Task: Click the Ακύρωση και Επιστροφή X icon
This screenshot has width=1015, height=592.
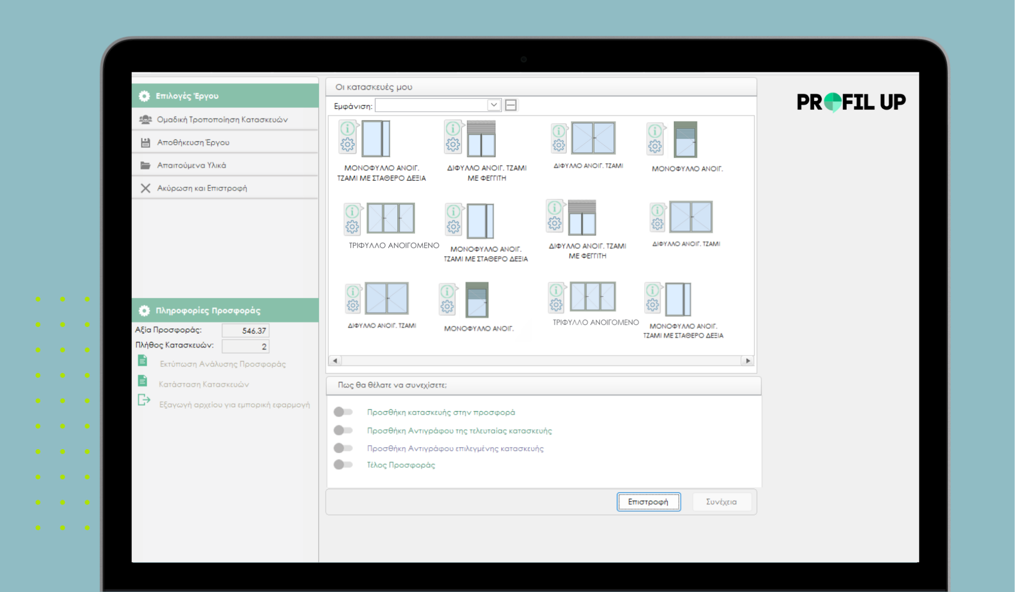Action: [145, 188]
